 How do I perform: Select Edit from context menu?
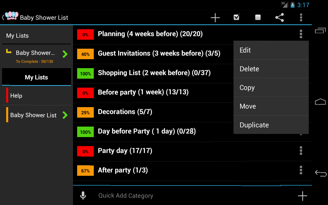pos(271,50)
